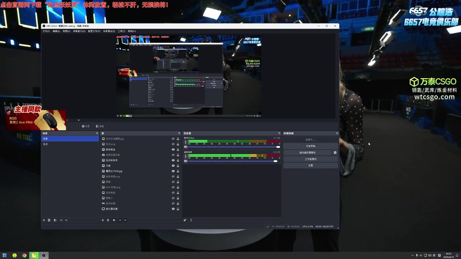Click the gamepad icon of 游戏采集 source

tap(103, 203)
